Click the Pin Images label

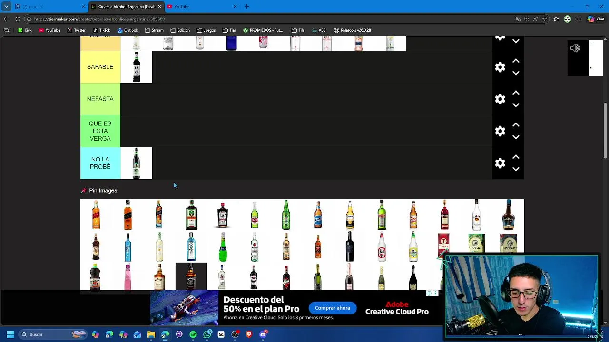pyautogui.click(x=103, y=190)
